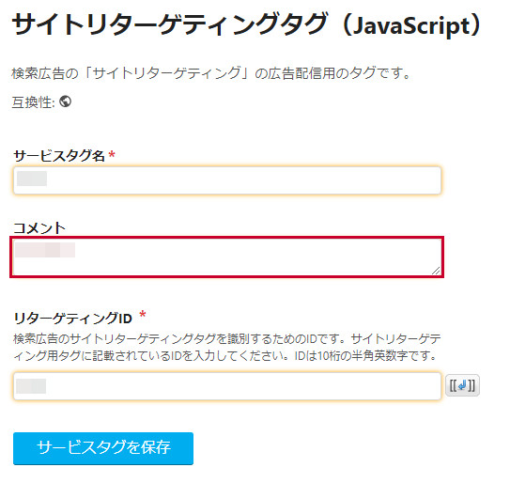Screen dimensions: 510x483
Task: Click the リターゲティングID field label
Action: click(x=73, y=318)
